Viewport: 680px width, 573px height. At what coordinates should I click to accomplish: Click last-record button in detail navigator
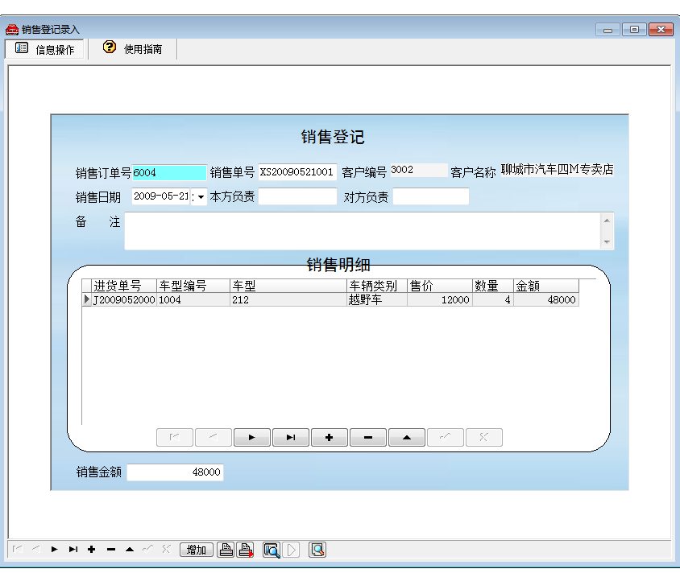[x=291, y=438]
